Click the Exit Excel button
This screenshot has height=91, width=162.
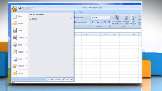68,79
